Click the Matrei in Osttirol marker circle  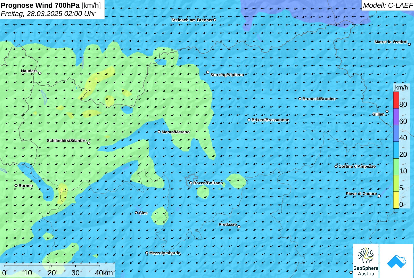click(409, 44)
